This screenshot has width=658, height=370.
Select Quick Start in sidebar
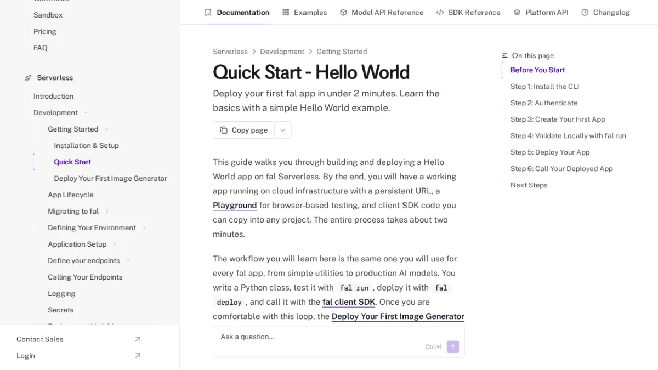(72, 162)
